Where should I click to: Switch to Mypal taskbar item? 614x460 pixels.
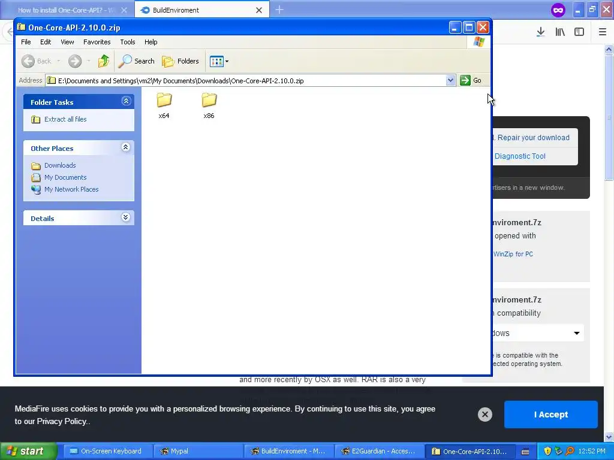coord(198,451)
